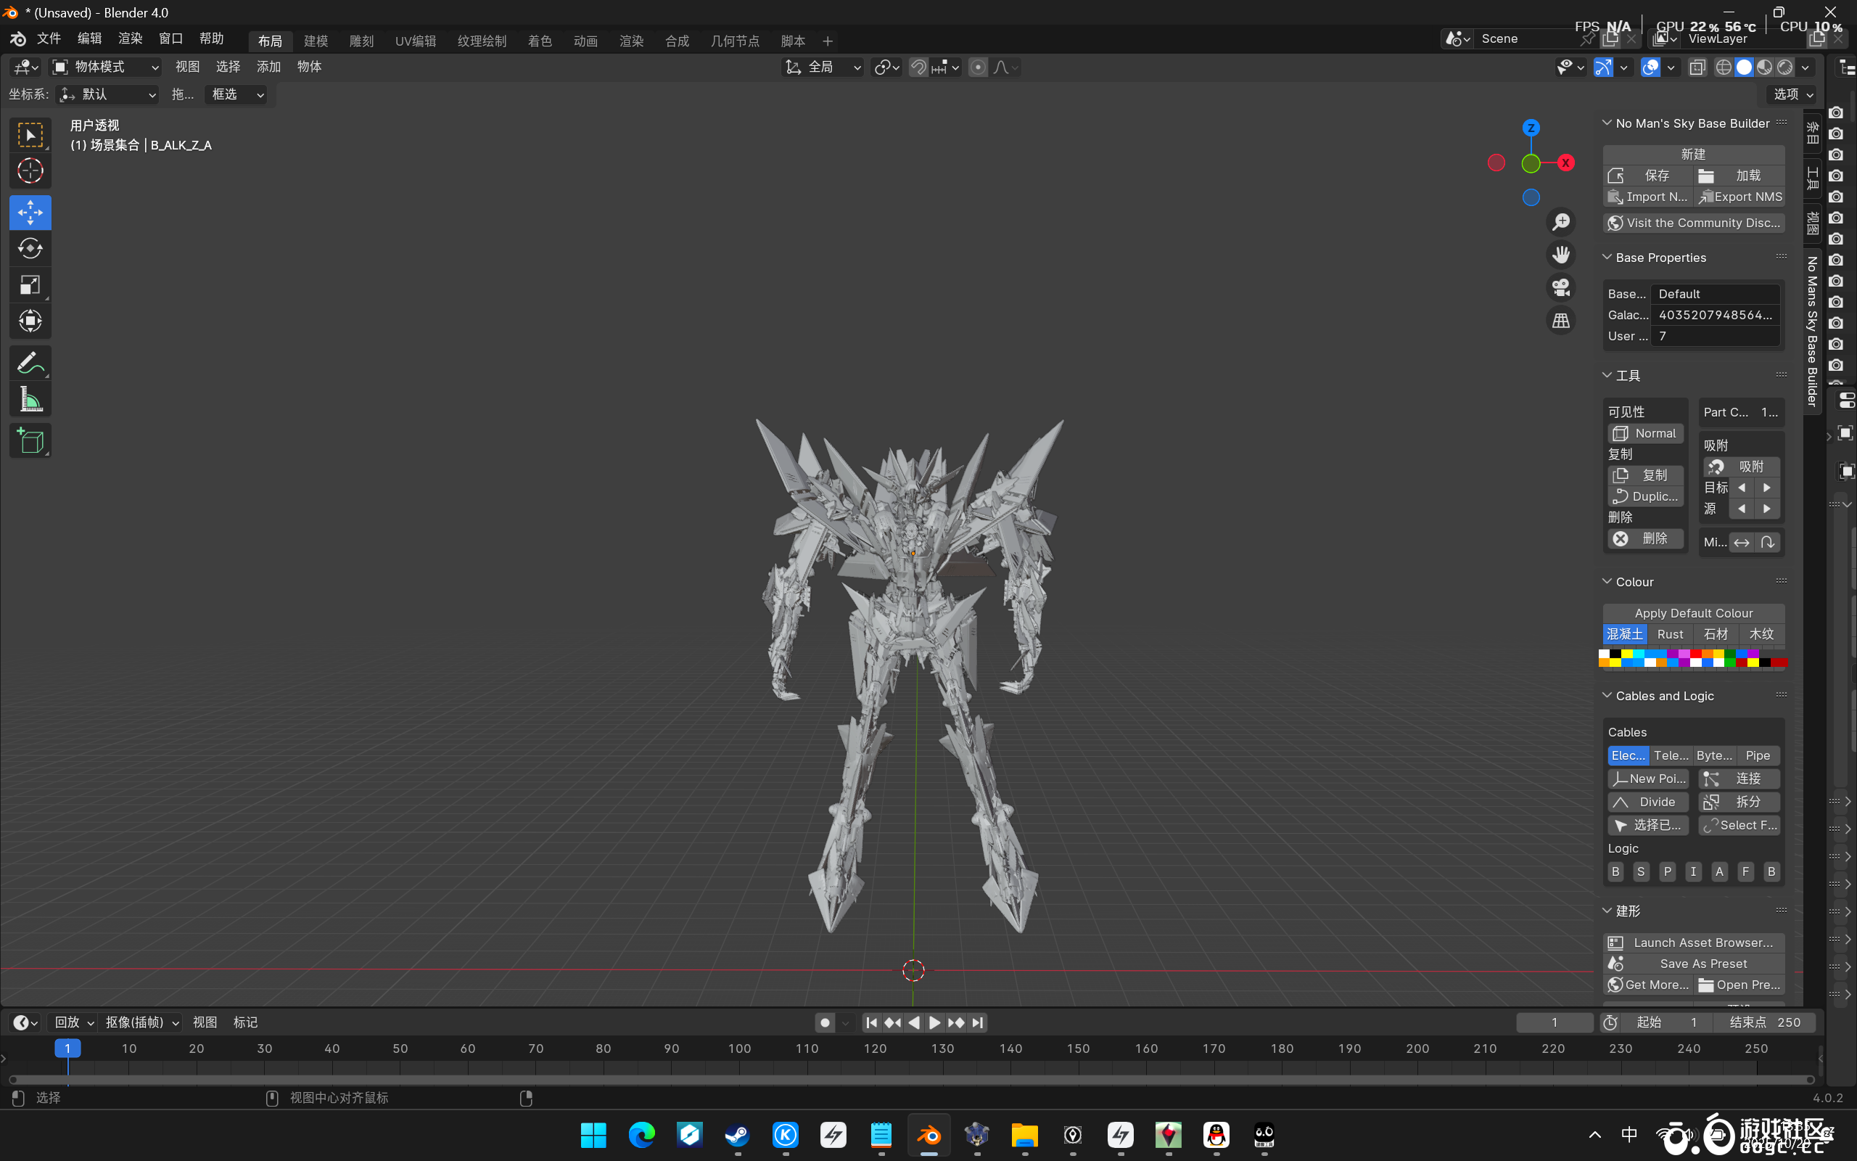
Task: Select the Move tool in the toolbar
Action: click(30, 213)
